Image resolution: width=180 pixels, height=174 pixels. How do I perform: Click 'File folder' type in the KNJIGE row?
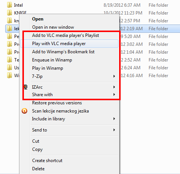pyautogui.click(x=158, y=13)
